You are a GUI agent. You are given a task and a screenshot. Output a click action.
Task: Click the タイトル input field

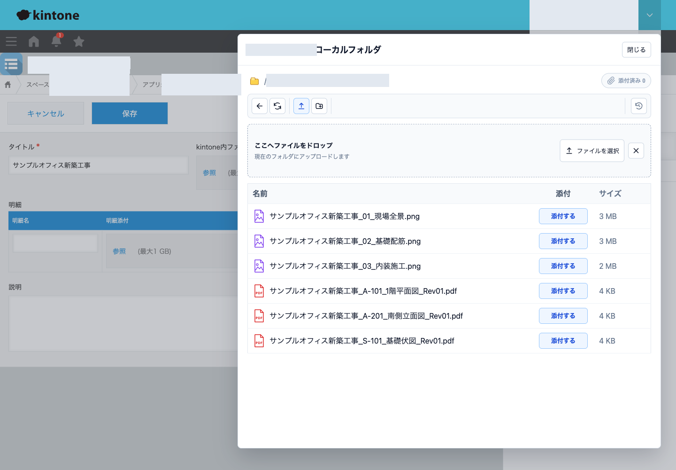coord(99,165)
